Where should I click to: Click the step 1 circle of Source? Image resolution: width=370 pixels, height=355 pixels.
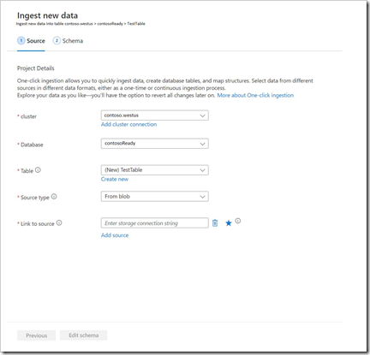(21, 40)
